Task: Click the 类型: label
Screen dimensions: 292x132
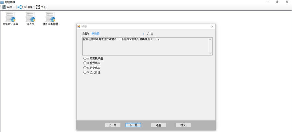Action: (86, 34)
